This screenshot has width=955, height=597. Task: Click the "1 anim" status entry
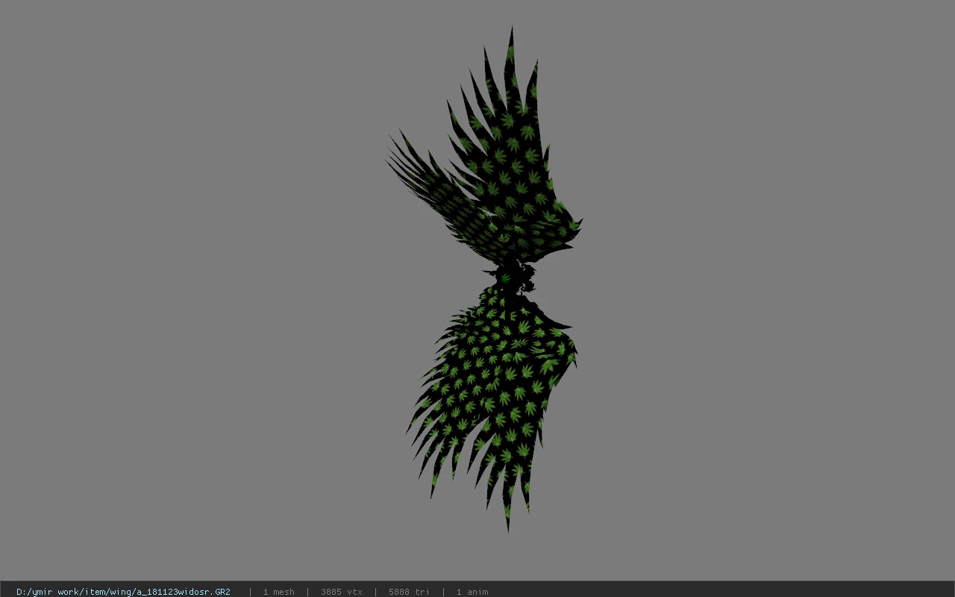[x=472, y=592]
